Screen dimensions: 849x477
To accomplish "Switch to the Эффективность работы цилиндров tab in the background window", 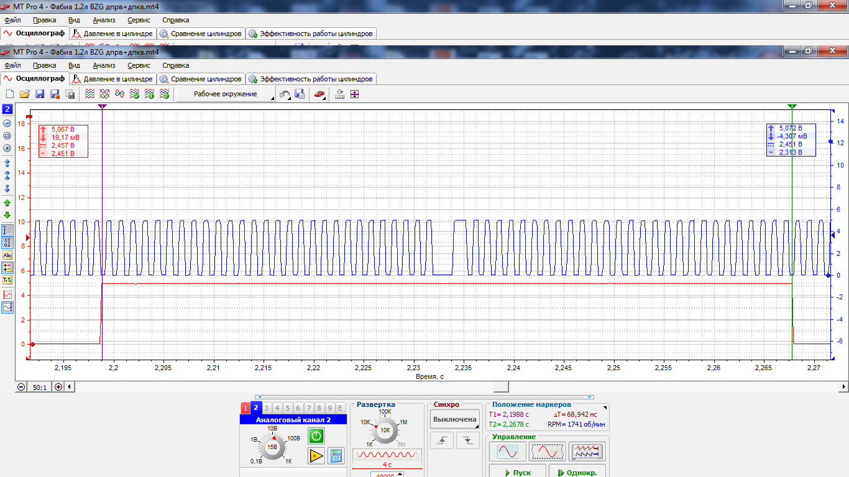I will pos(311,34).
